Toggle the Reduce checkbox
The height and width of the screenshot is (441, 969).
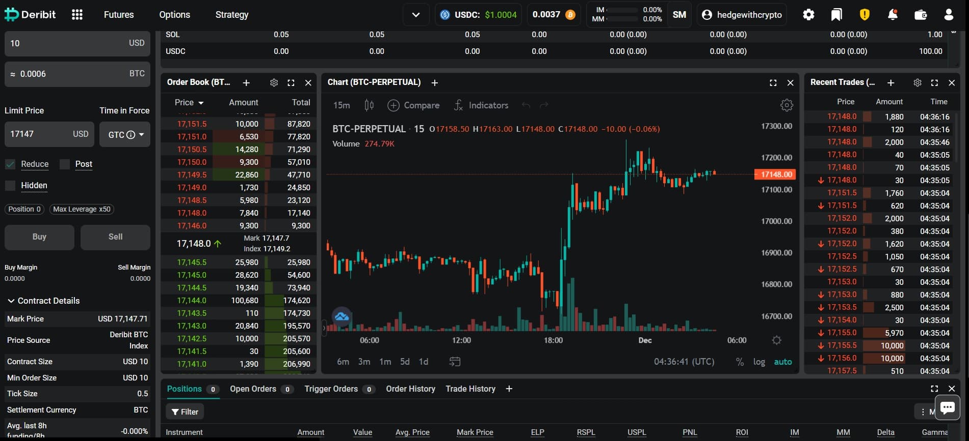pos(10,164)
